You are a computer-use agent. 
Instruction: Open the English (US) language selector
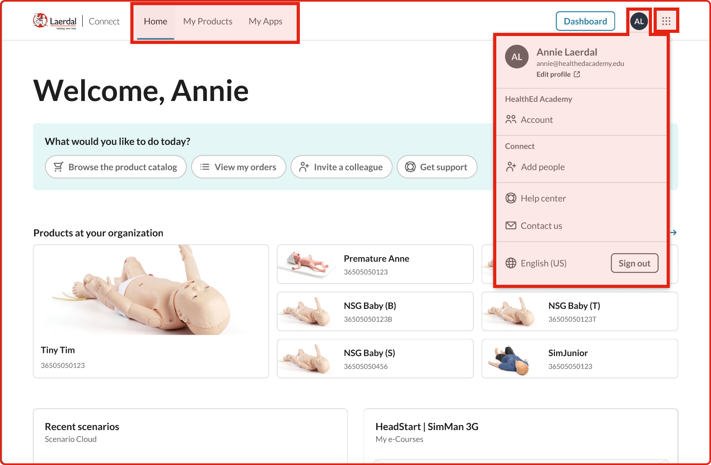tap(543, 263)
